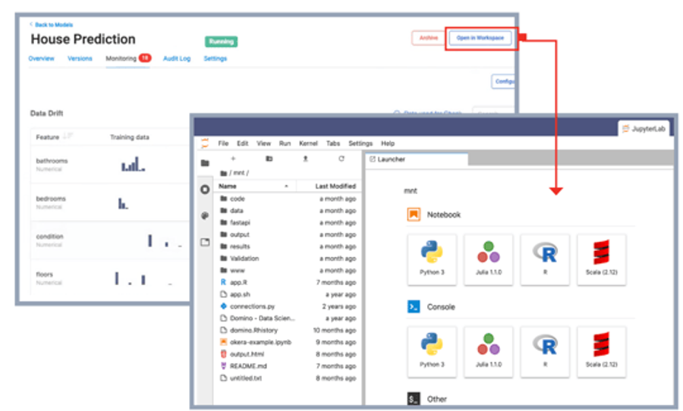Select the untitled.txt file
The height and width of the screenshot is (411, 683).
pos(288,378)
